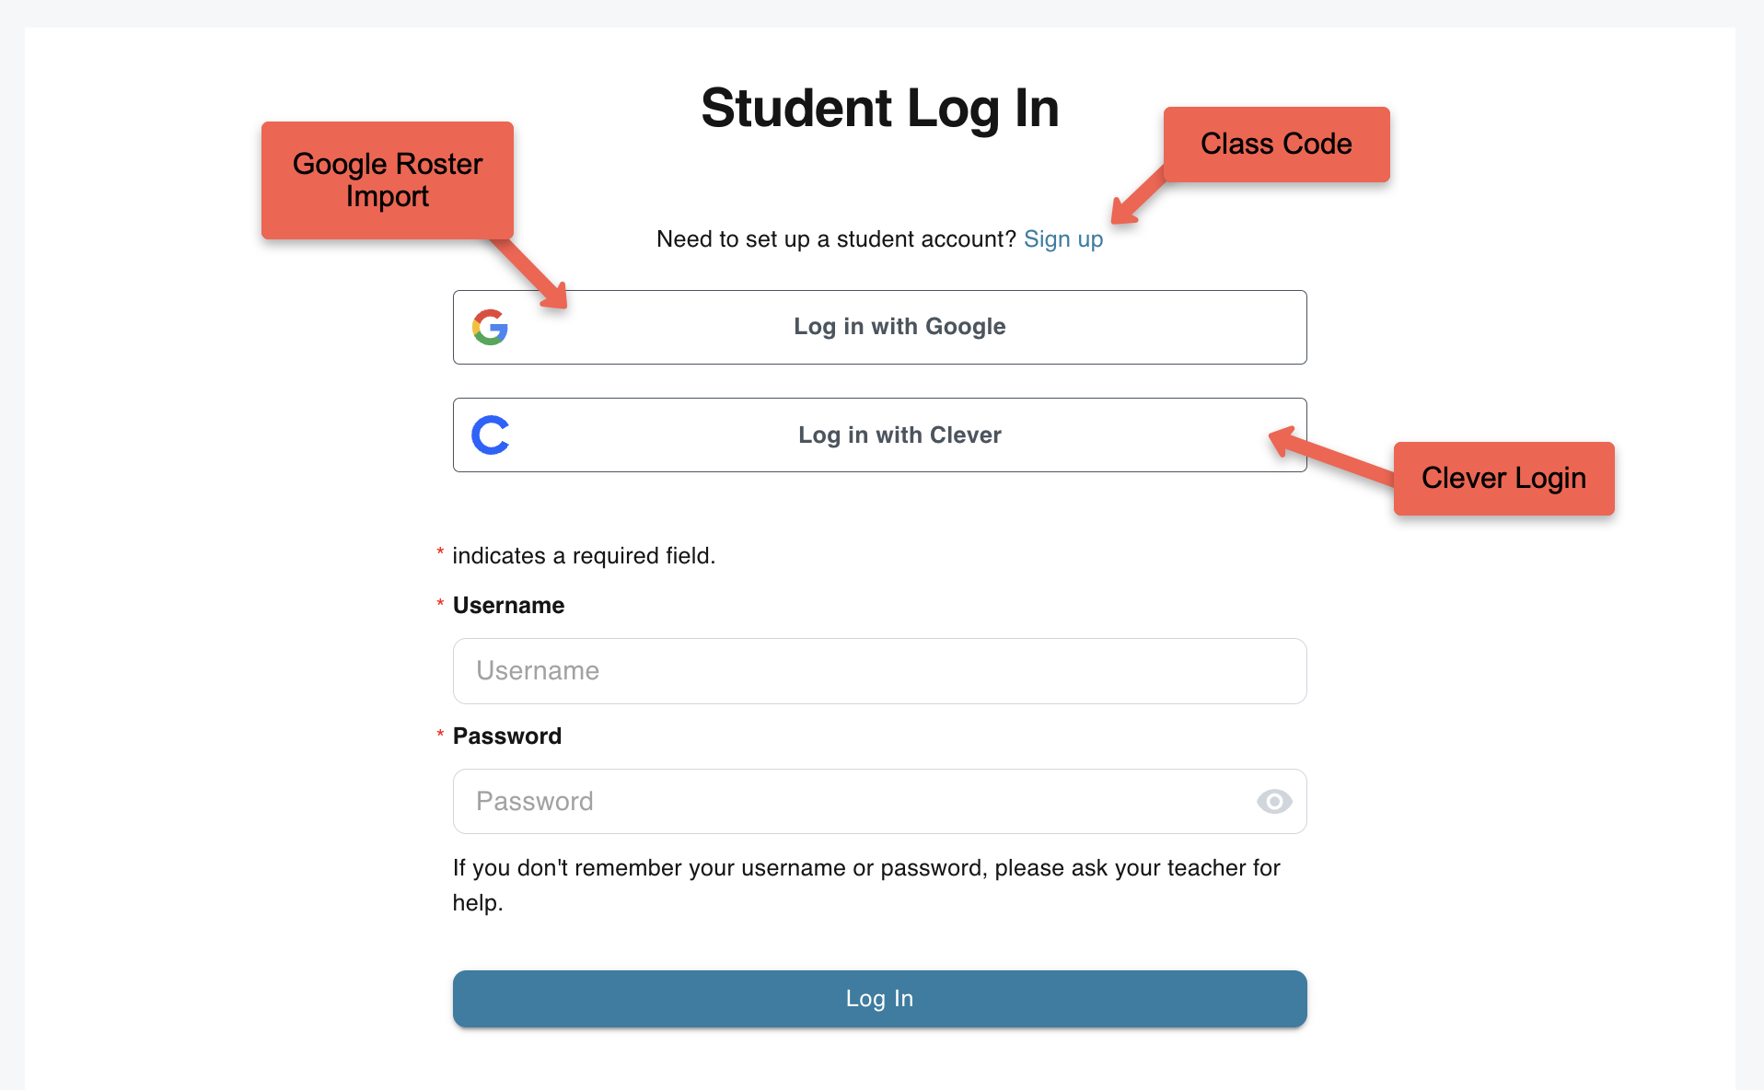Focus the Password input field
Screen dimensions: 1764x1090
coord(879,802)
